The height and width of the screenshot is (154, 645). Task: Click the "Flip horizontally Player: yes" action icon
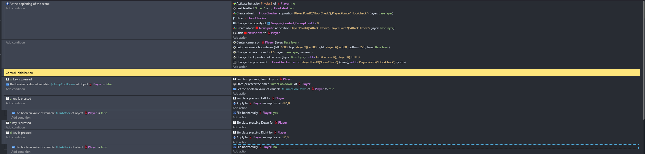[235, 113]
